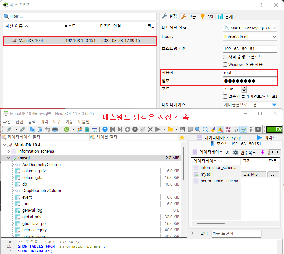Open the 데이터베이스 semicolon-separated dropdown arrow
Screen dimensions: 284x254
[x=274, y=105]
